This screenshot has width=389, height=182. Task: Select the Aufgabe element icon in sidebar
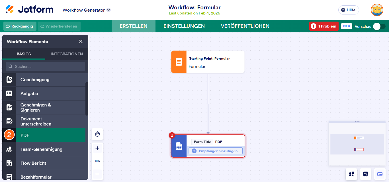click(9, 93)
